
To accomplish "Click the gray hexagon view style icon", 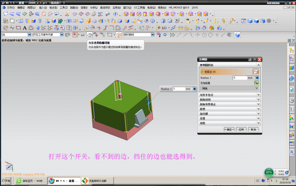I will coord(269,21).
